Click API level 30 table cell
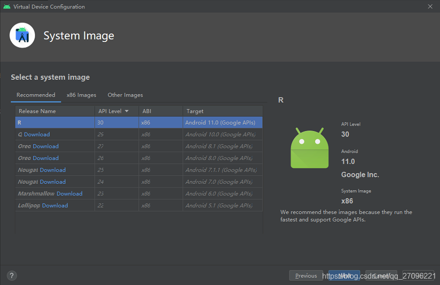440x285 pixels. pyautogui.click(x=117, y=122)
